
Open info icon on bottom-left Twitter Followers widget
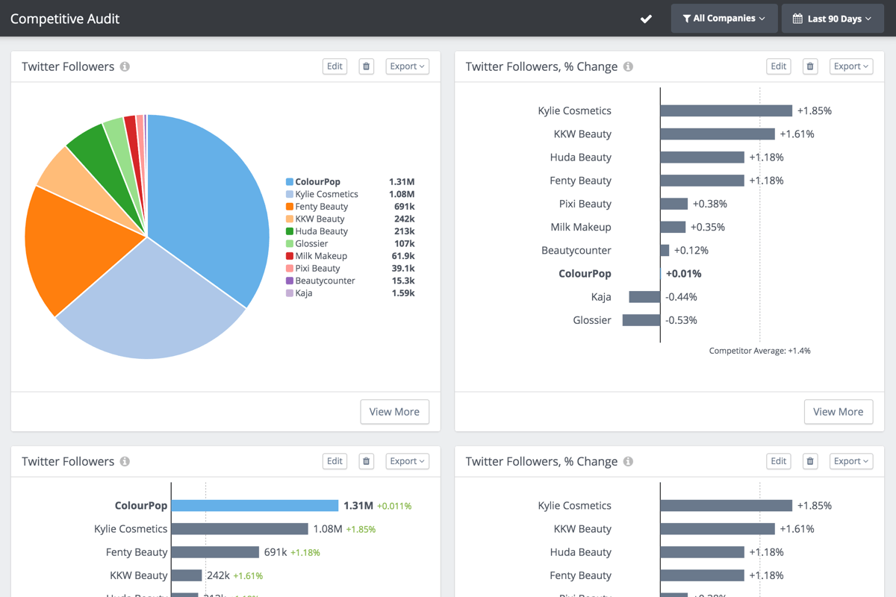coord(125,461)
